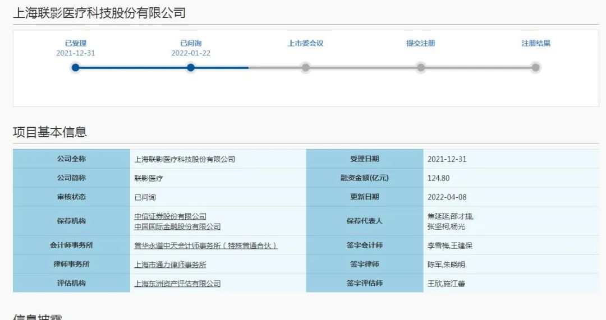Open the 普华永道中天会计师事务所 accounting firm link
The image size is (606, 320).
coord(206,245)
